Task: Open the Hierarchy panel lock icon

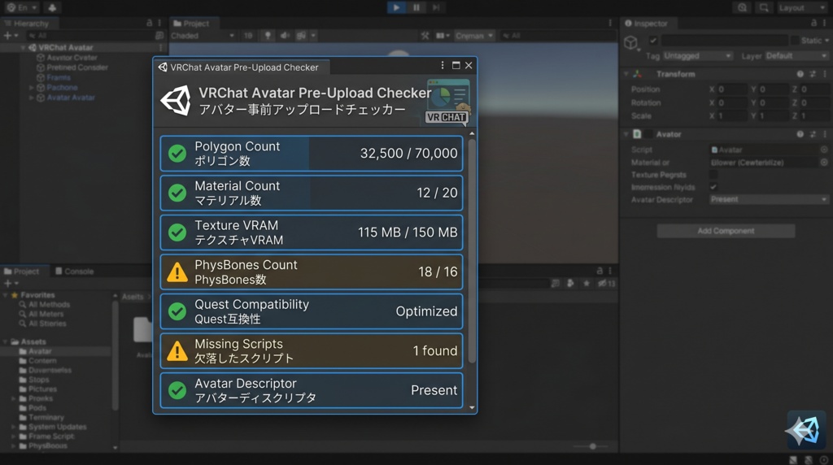Action: point(150,23)
